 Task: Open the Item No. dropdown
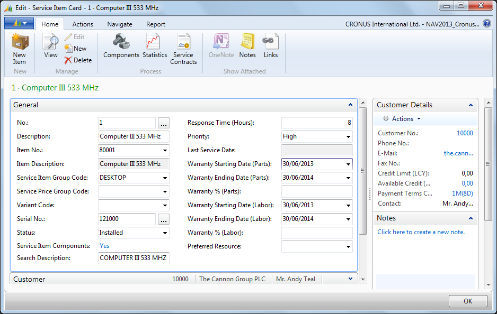point(165,151)
